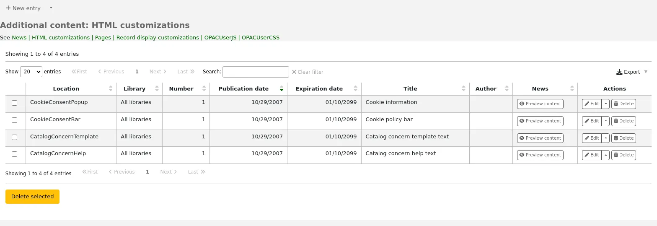The height and width of the screenshot is (226, 657).
Task: Open the New entry dropdown caret
Action: [51, 8]
